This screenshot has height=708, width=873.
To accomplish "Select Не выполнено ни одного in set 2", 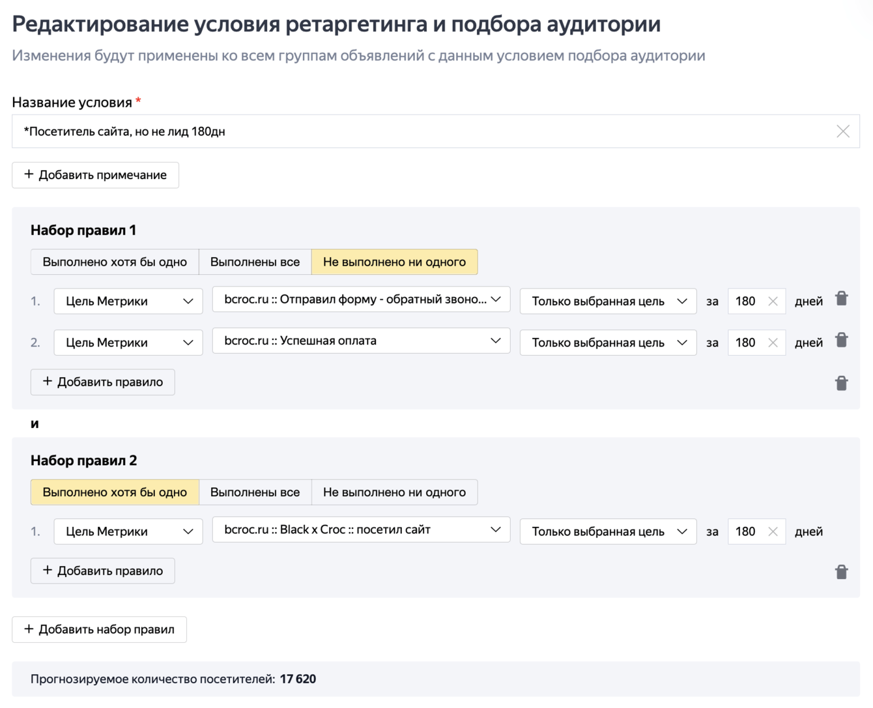I will [394, 492].
